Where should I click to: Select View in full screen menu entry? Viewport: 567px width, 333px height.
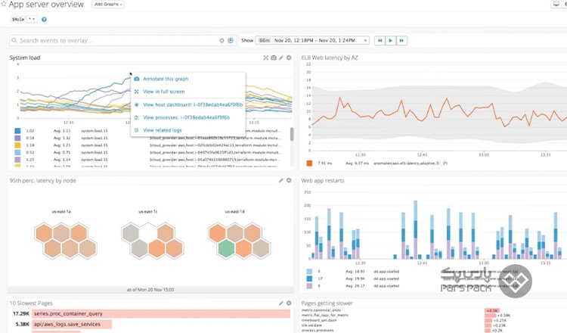tap(164, 92)
